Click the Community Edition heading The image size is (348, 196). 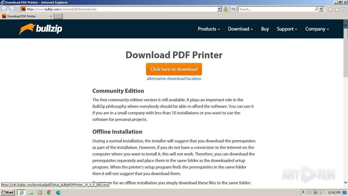pyautogui.click(x=118, y=91)
